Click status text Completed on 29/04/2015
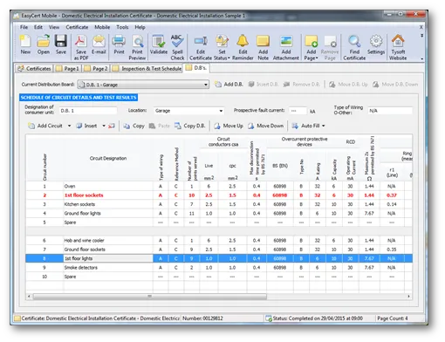This screenshot has height=342, width=445. tap(318, 318)
